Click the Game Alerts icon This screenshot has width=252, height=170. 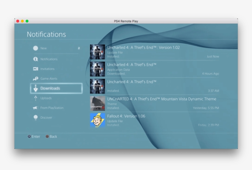click(36, 79)
